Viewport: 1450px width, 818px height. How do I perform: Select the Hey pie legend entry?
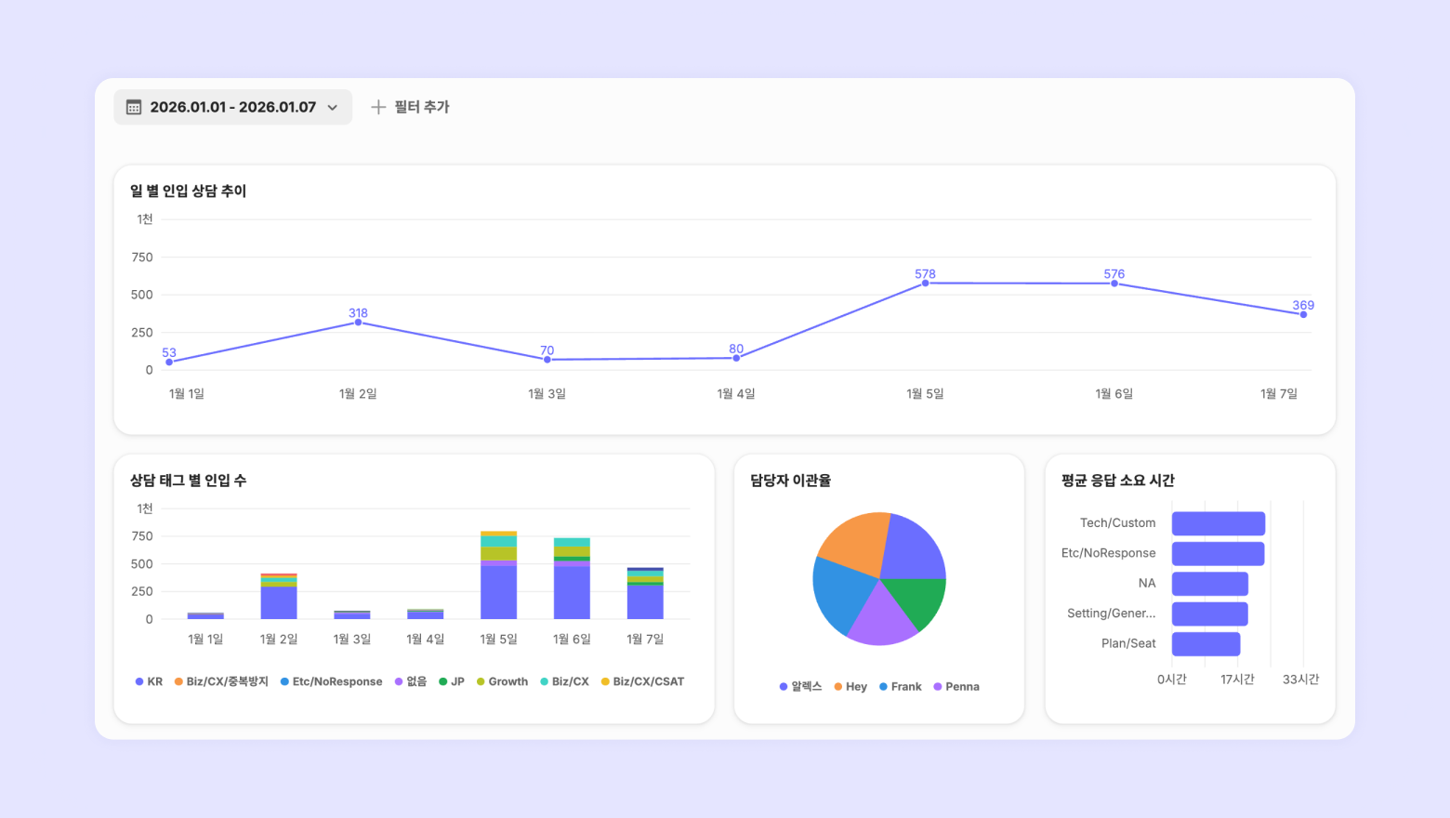850,686
